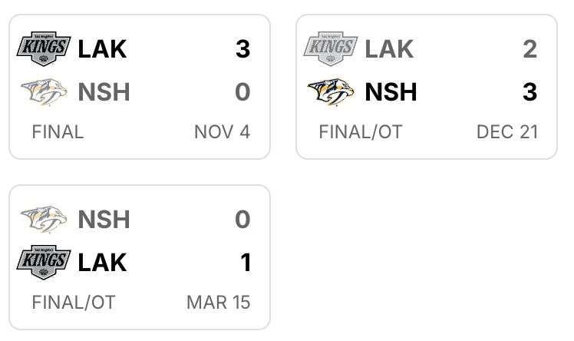
Task: Open the MAR 15 game date
Action: click(218, 302)
